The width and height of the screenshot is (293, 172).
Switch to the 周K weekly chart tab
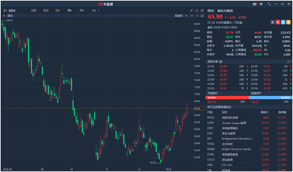click(70, 10)
